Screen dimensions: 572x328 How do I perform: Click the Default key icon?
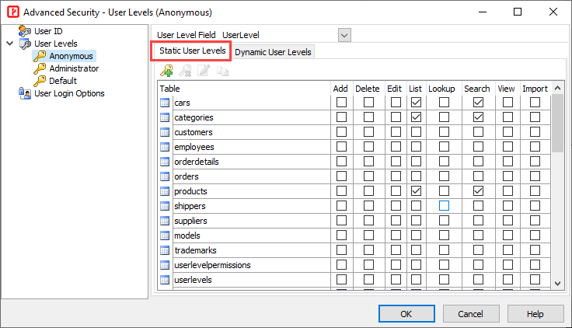click(x=40, y=81)
